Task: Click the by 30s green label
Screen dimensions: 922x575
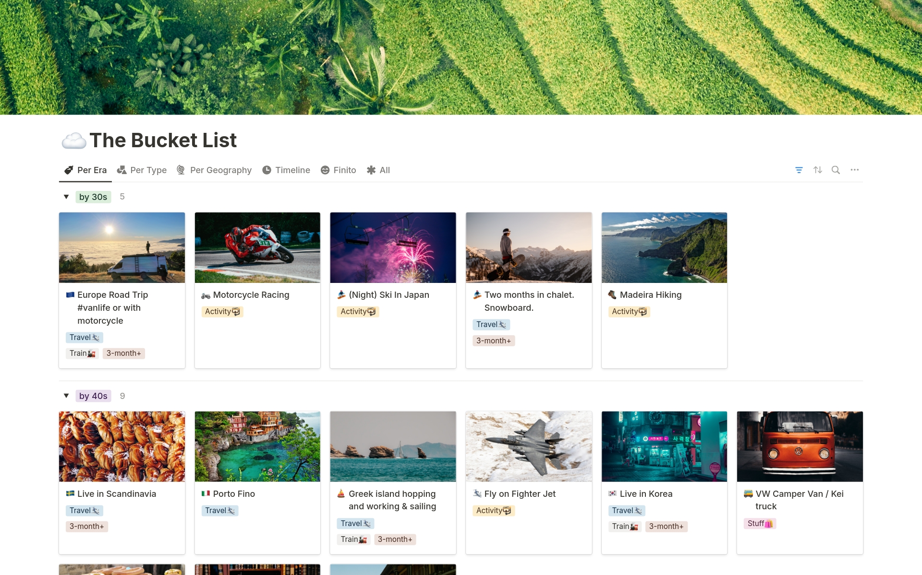Action: pos(93,197)
